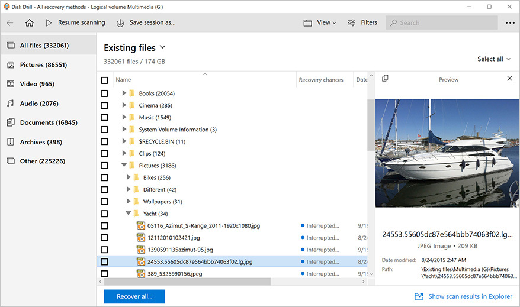Collapse the Yacht folder
Image resolution: width=520 pixels, height=307 pixels.
point(128,214)
